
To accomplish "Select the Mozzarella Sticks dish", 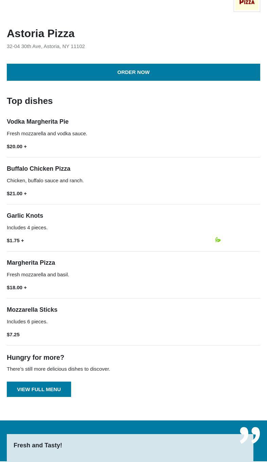I will click(x=32, y=310).
